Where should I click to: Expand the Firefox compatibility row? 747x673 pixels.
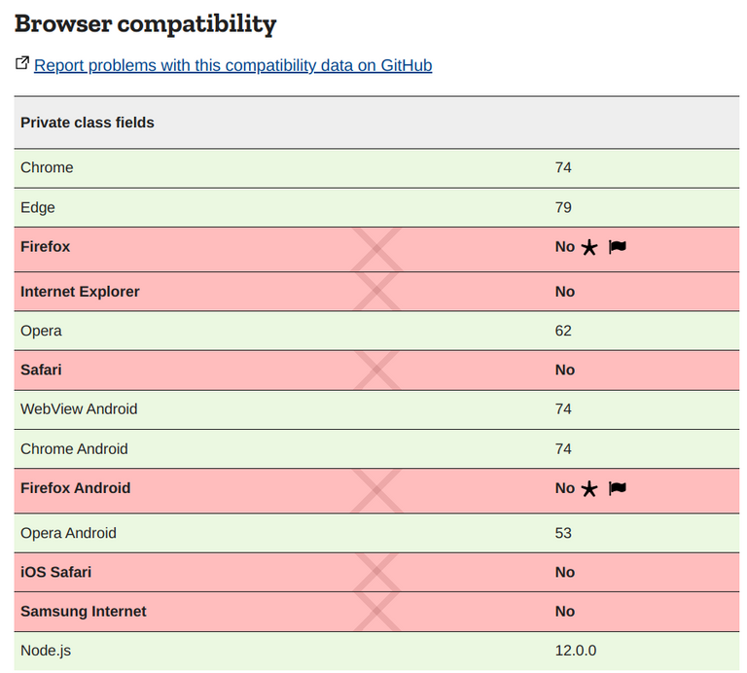coord(46,247)
